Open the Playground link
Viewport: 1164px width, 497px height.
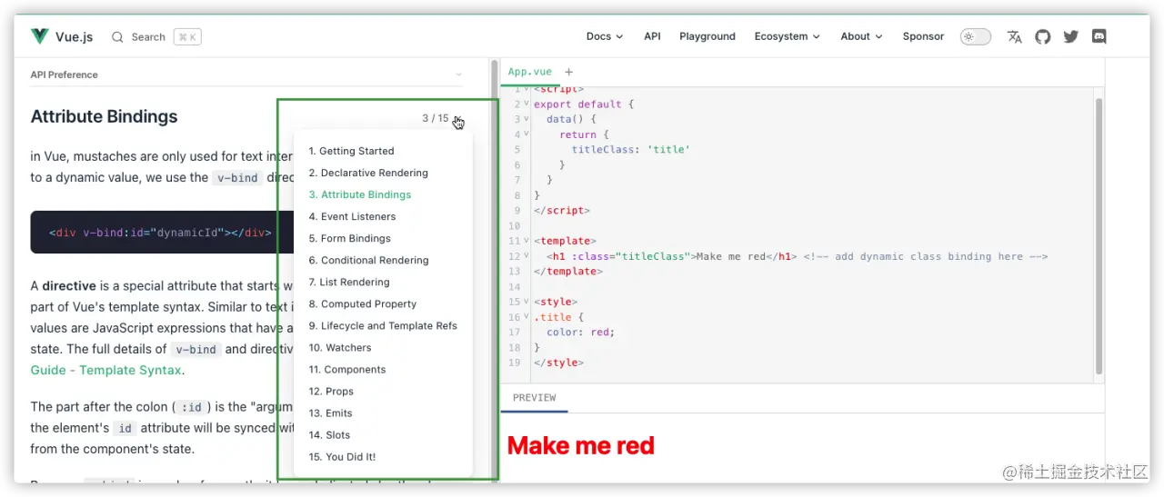[707, 36]
